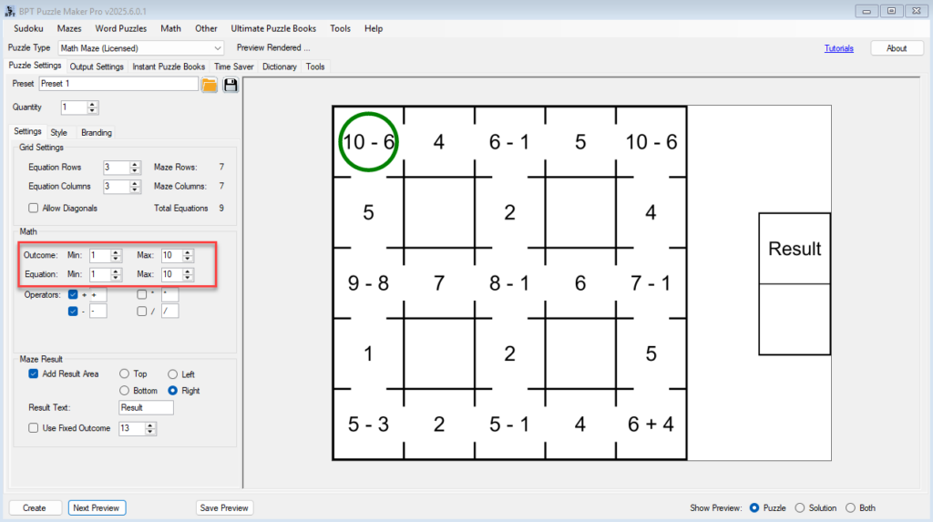This screenshot has width=933, height=522.
Task: Select Bottom result position
Action: [x=124, y=391]
